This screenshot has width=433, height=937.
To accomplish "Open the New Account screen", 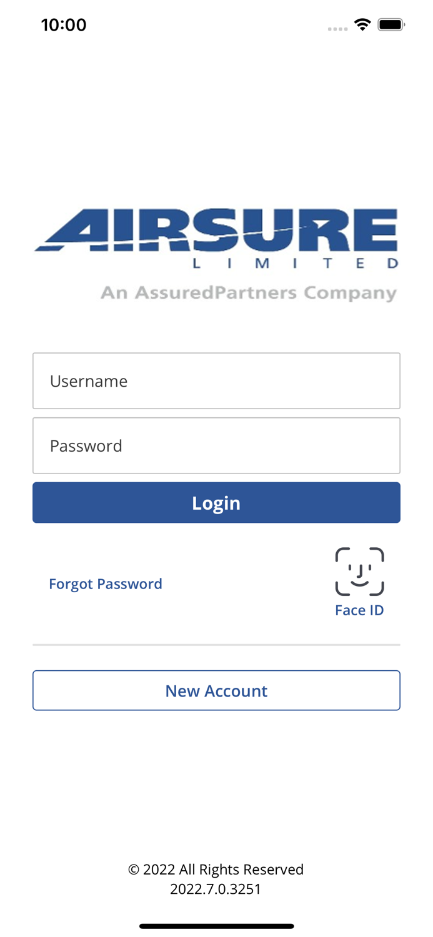I will (217, 690).
